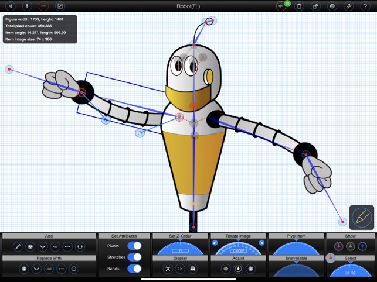
Task: Rotate image counter-clockwise with left arrow button
Action: point(215,243)
